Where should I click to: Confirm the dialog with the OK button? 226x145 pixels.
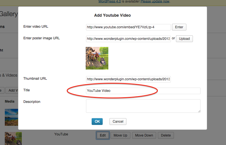pos(97,121)
